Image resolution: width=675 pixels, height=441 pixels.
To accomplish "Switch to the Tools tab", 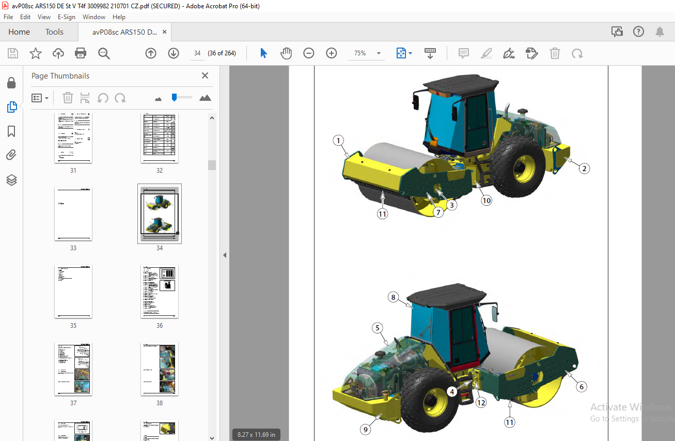I will [54, 32].
